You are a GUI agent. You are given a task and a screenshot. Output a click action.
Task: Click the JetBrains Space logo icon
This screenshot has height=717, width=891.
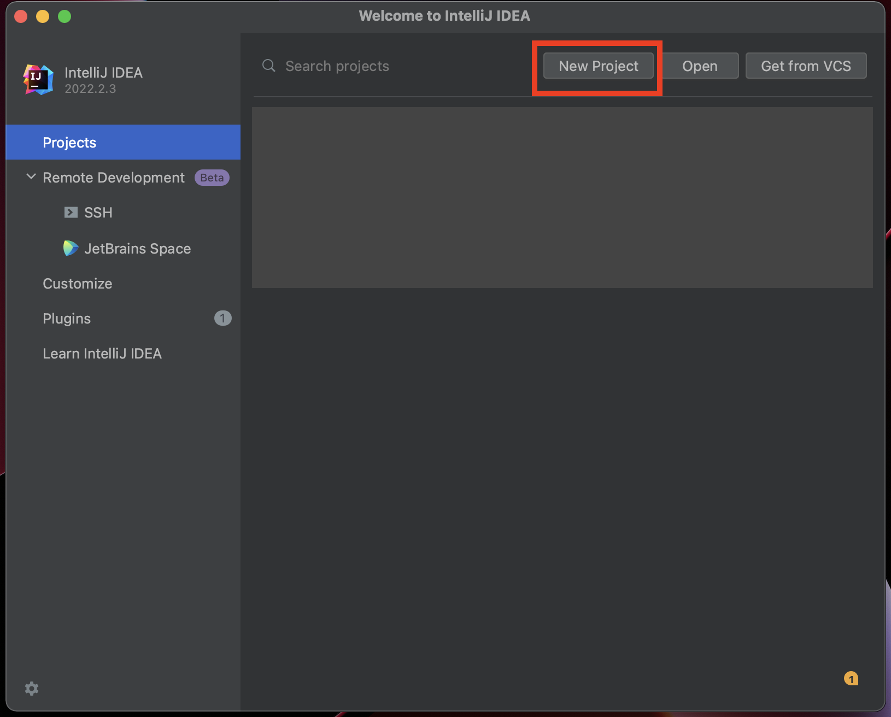coord(71,248)
